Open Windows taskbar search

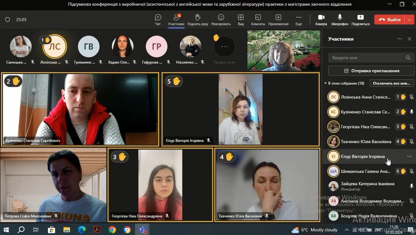[21, 229]
